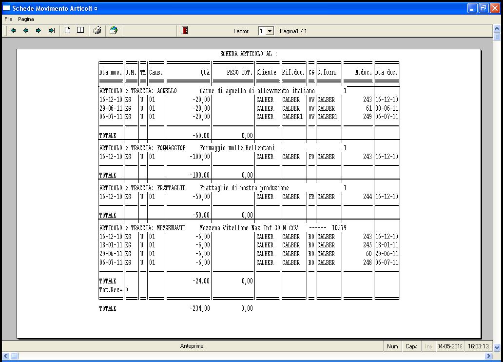Viewport: 503px width, 362px height.
Task: Click the "Cliente" column header
Action: coord(266,72)
